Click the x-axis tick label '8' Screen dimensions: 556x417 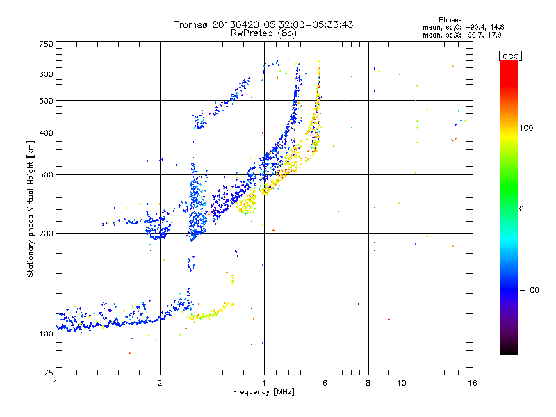click(x=368, y=383)
